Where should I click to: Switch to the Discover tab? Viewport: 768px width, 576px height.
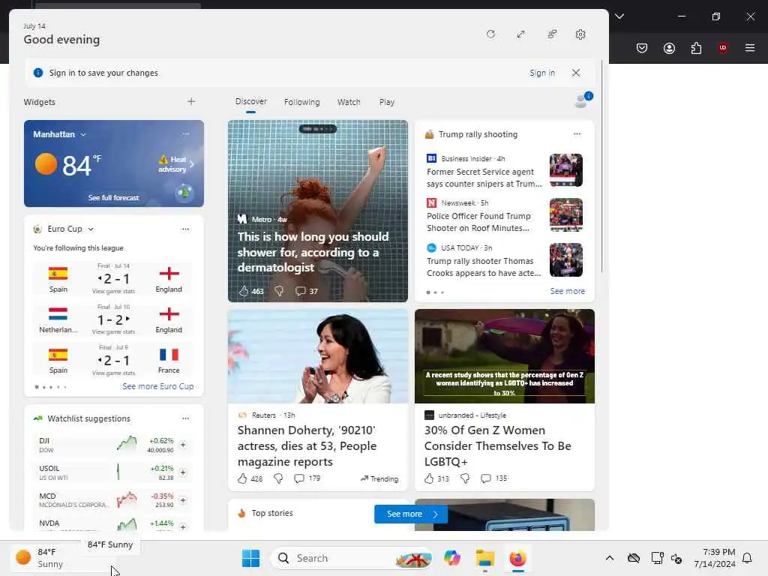(x=250, y=101)
